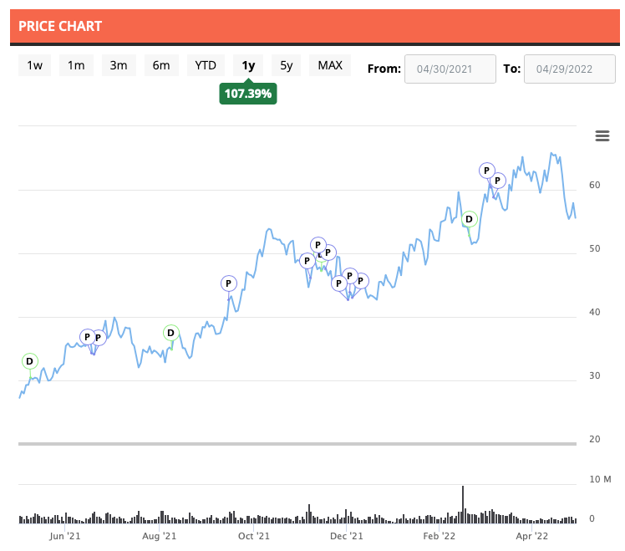The image size is (625, 551).
Task: Select the 6m time range
Action: click(161, 65)
